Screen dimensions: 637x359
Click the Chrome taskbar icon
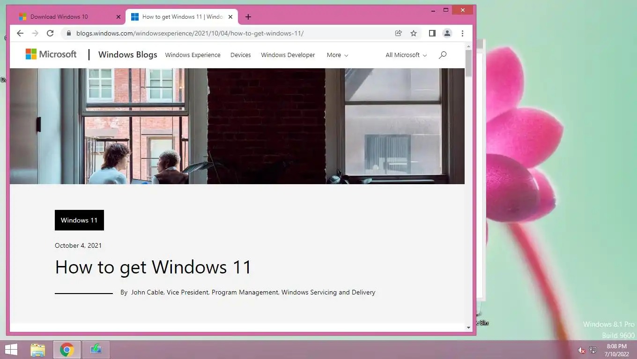click(67, 350)
